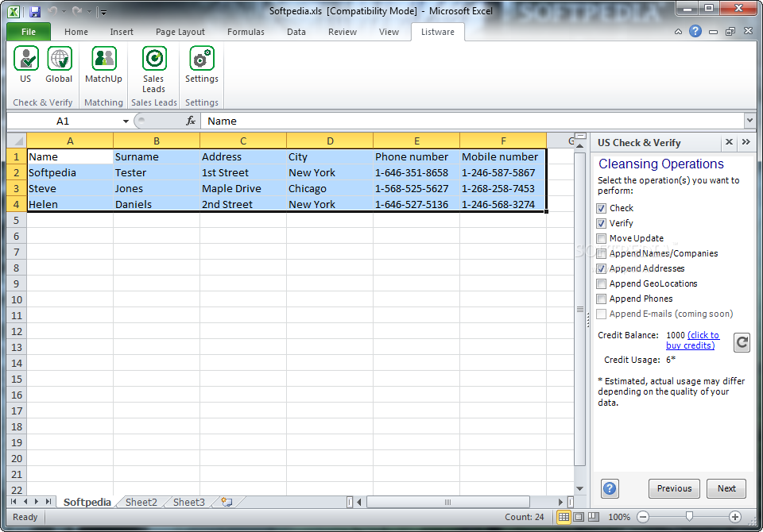Switch to the Formulas ribbon tab

click(x=246, y=32)
